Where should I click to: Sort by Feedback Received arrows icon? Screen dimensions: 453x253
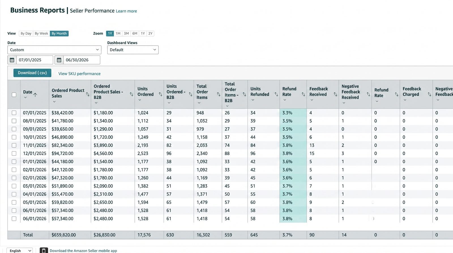pos(335,94)
